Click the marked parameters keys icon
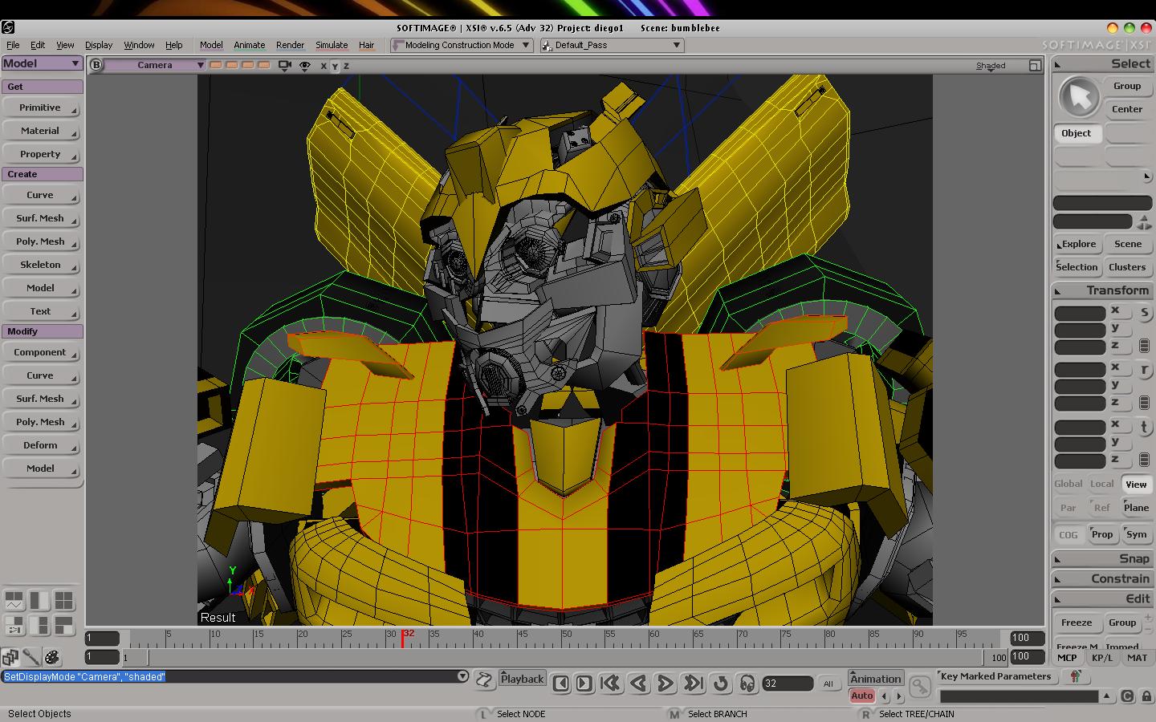The width and height of the screenshot is (1156, 722). [x=1075, y=677]
